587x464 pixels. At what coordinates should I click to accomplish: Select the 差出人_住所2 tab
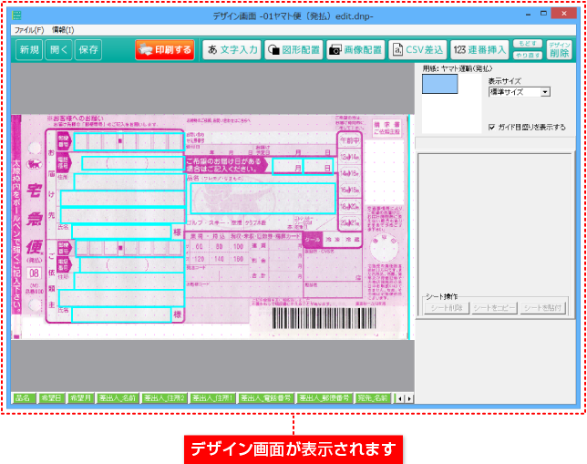click(164, 398)
